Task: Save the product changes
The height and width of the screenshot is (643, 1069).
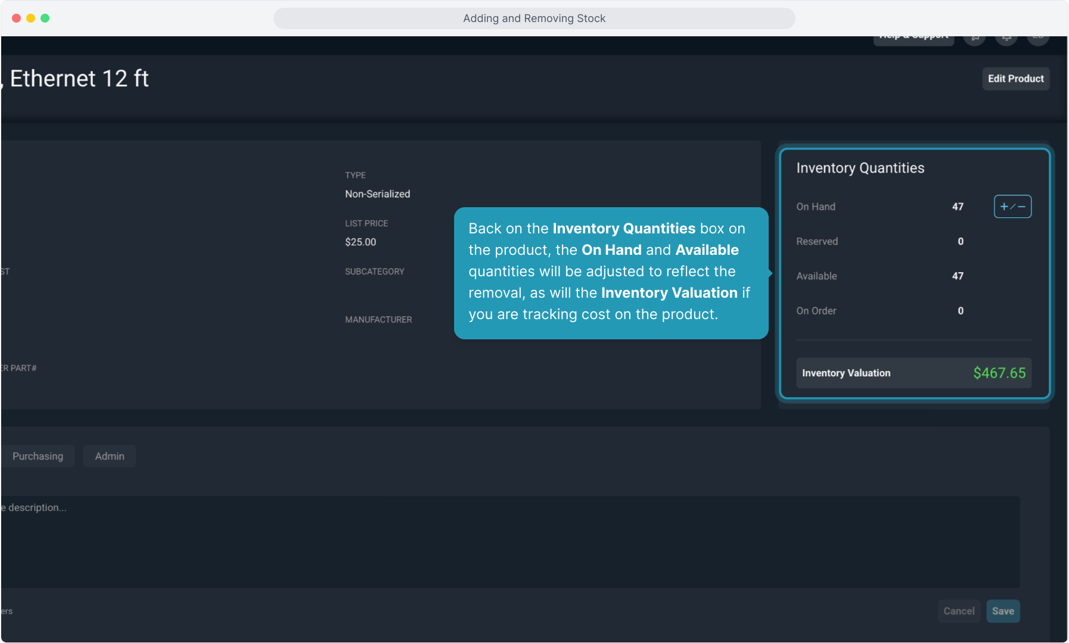Action: tap(1003, 611)
